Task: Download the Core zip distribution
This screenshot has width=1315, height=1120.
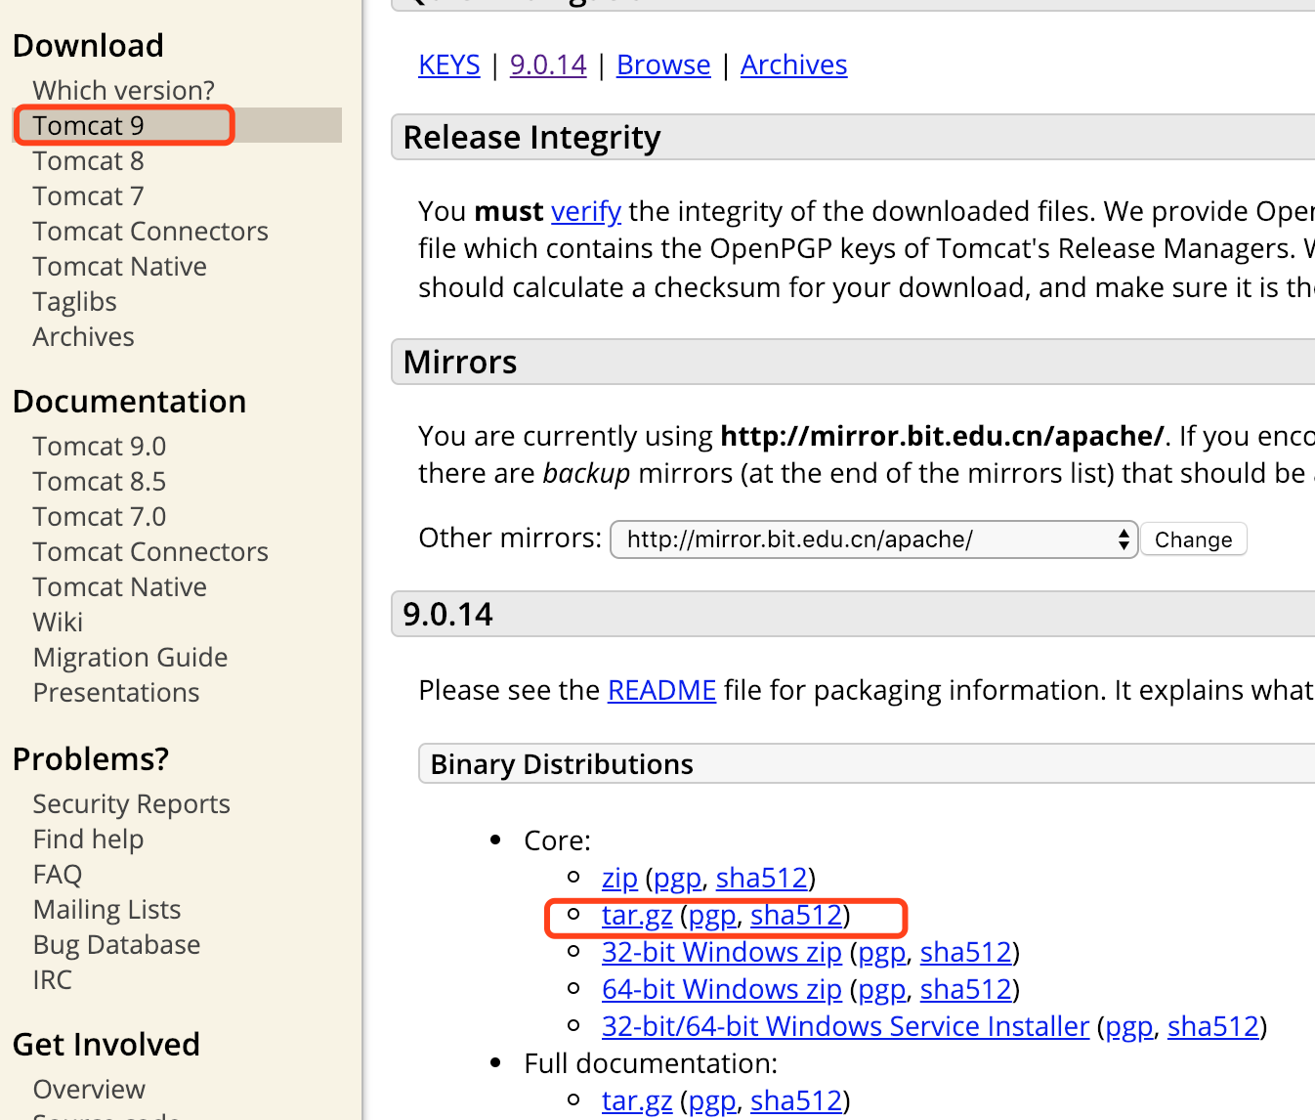Action: pyautogui.click(x=619, y=878)
